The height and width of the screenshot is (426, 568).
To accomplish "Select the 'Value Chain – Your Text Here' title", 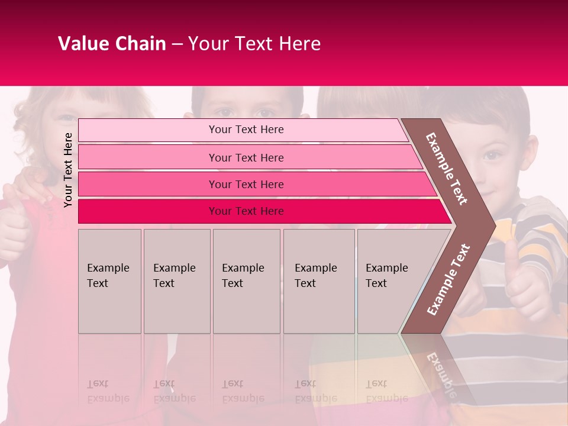I will click(189, 43).
